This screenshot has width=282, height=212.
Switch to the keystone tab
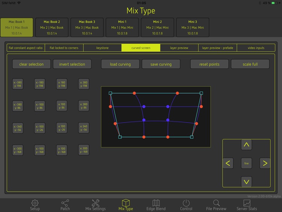tap(102, 48)
